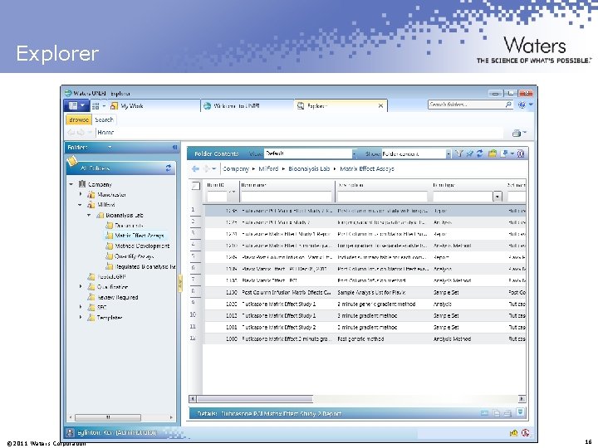Screen dimensions: 598x448
Task: Expand the Manchester tree node
Action: click(x=81, y=194)
